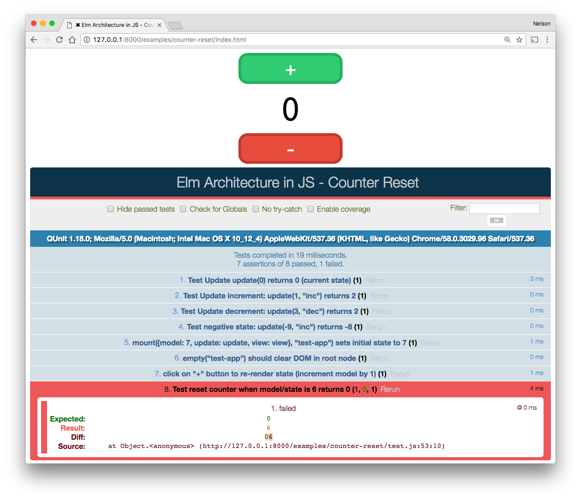Go to the browser home icon
Screen dimensions: 581x500
click(x=72, y=40)
